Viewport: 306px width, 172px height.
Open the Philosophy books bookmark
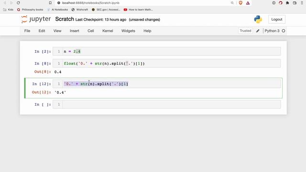pos(30,10)
